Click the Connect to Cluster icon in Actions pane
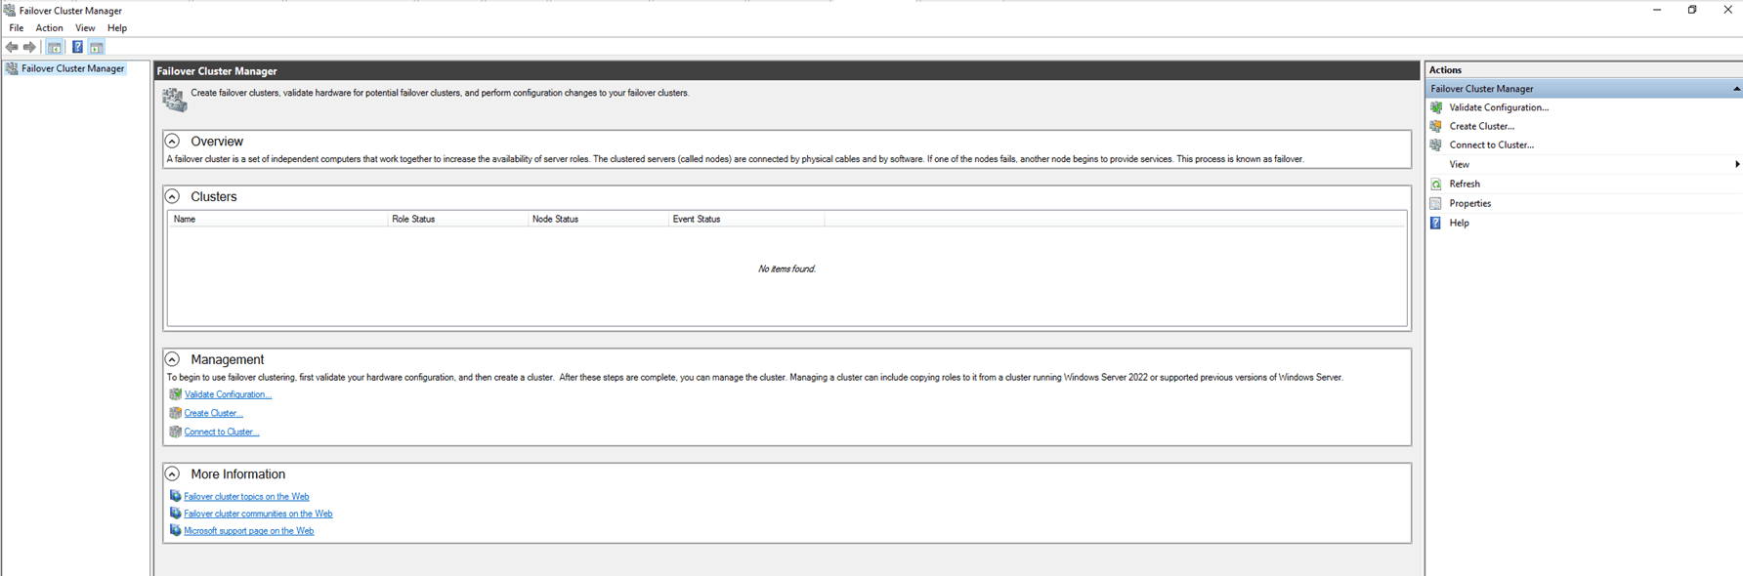Image resolution: width=1743 pixels, height=576 pixels. pyautogui.click(x=1436, y=144)
